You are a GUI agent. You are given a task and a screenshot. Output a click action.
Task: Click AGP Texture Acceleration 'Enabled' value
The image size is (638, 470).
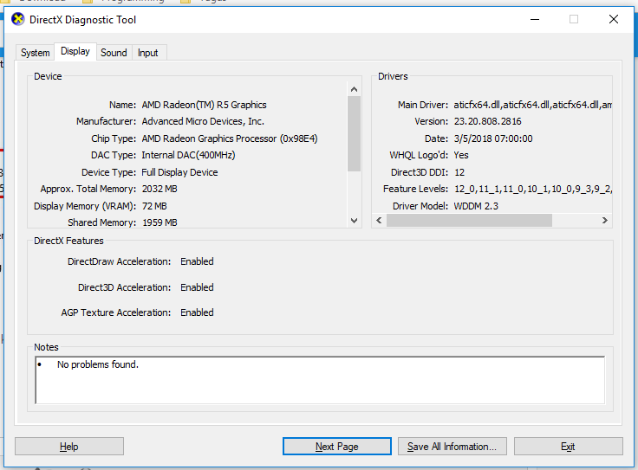tap(197, 312)
